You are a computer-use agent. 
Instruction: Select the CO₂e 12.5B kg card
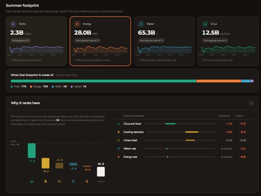click(228, 41)
